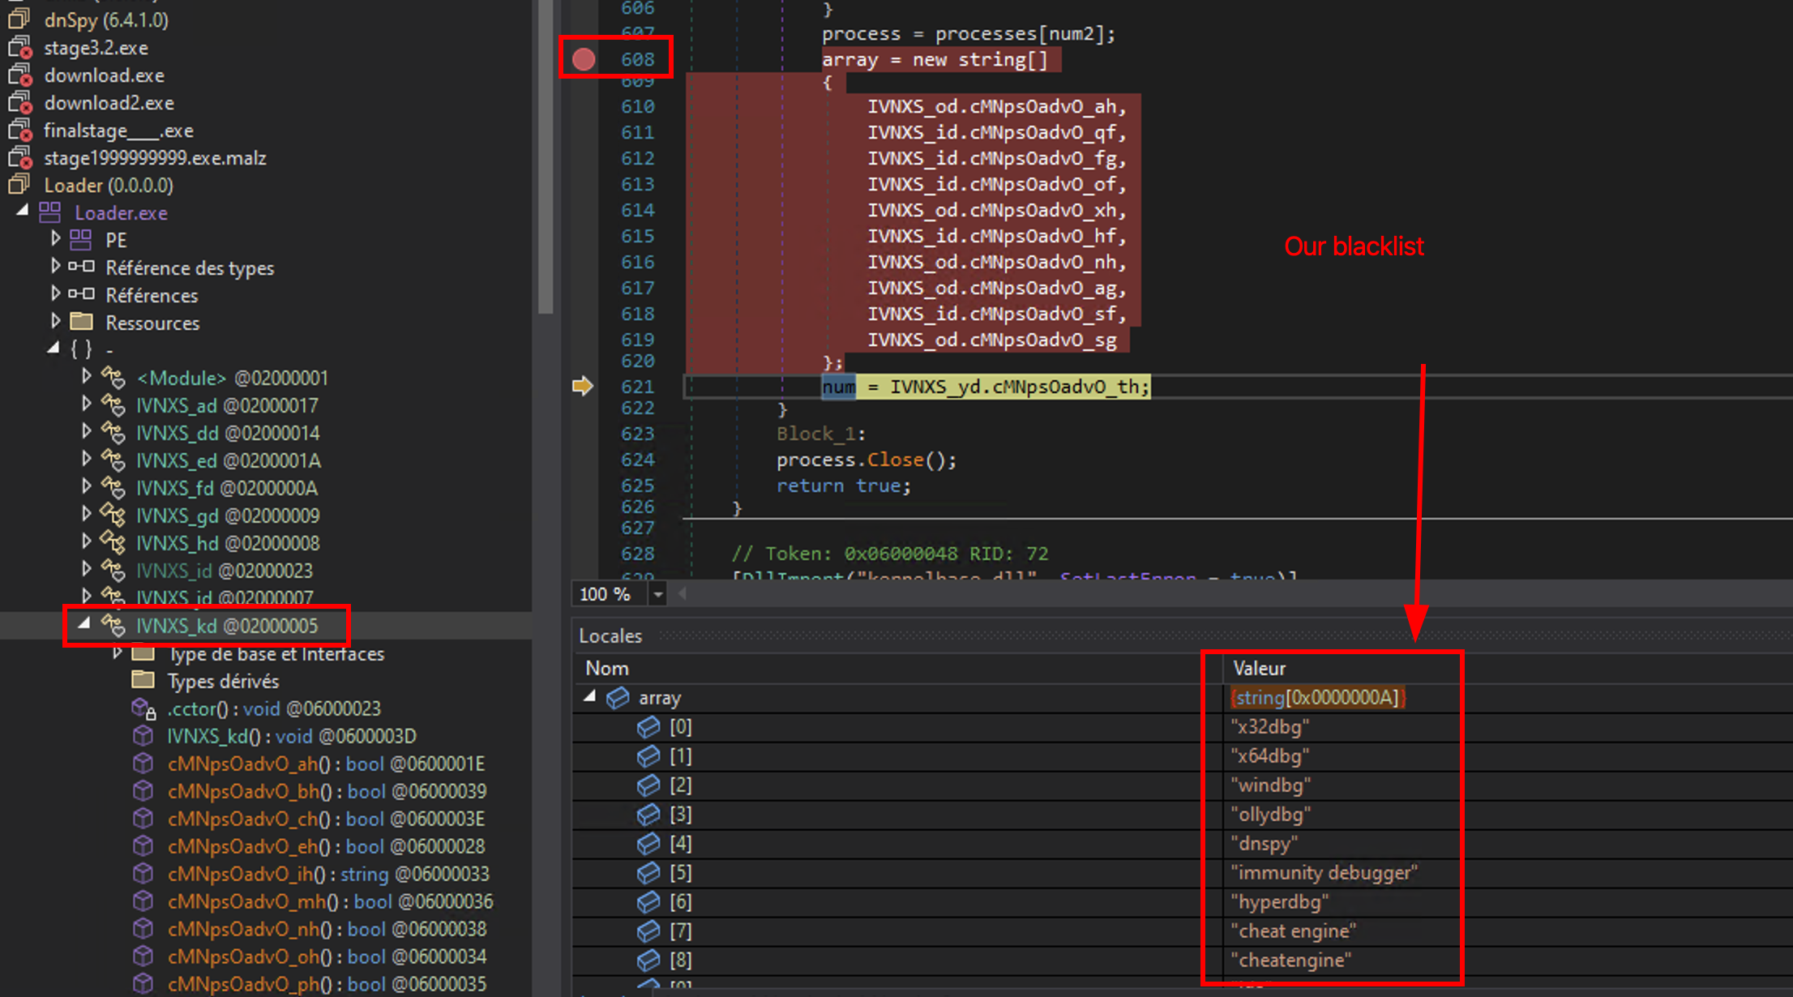Viewport: 1793px width, 997px height.
Task: Click the [4] element icon in Locales
Action: coord(648,844)
